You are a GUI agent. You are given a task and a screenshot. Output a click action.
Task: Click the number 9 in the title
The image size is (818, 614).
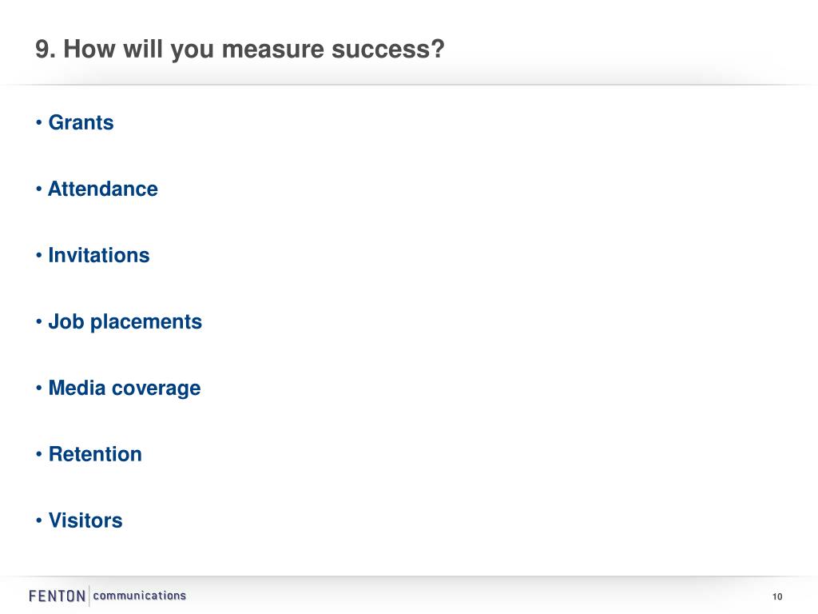pos(43,49)
